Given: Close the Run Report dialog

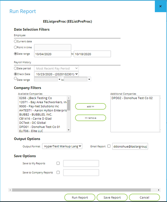Looking at the screenshot, I should (160, 6).
